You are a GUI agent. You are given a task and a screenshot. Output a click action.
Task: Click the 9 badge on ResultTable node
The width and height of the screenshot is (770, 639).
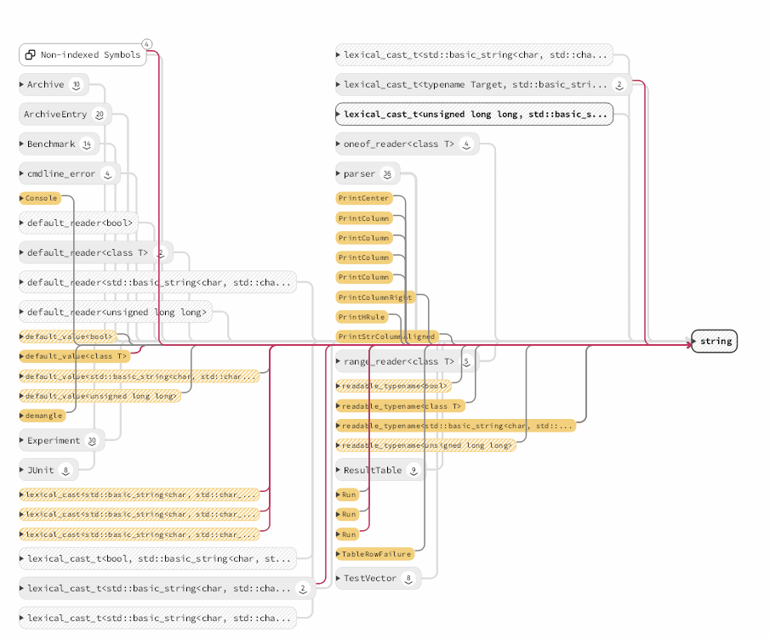point(413,470)
